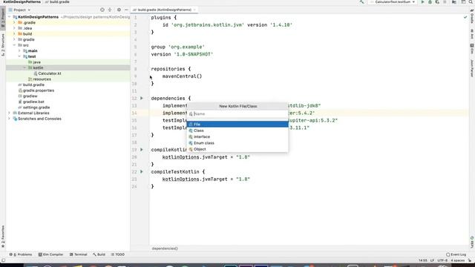
Task: Open the Project view dropdown
Action: [20, 10]
